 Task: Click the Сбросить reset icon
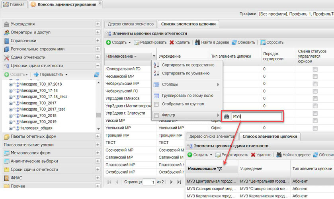[x=263, y=42]
